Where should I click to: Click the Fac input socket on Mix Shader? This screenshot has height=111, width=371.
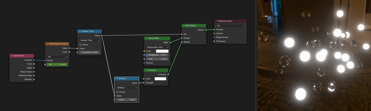pyautogui.click(x=181, y=34)
